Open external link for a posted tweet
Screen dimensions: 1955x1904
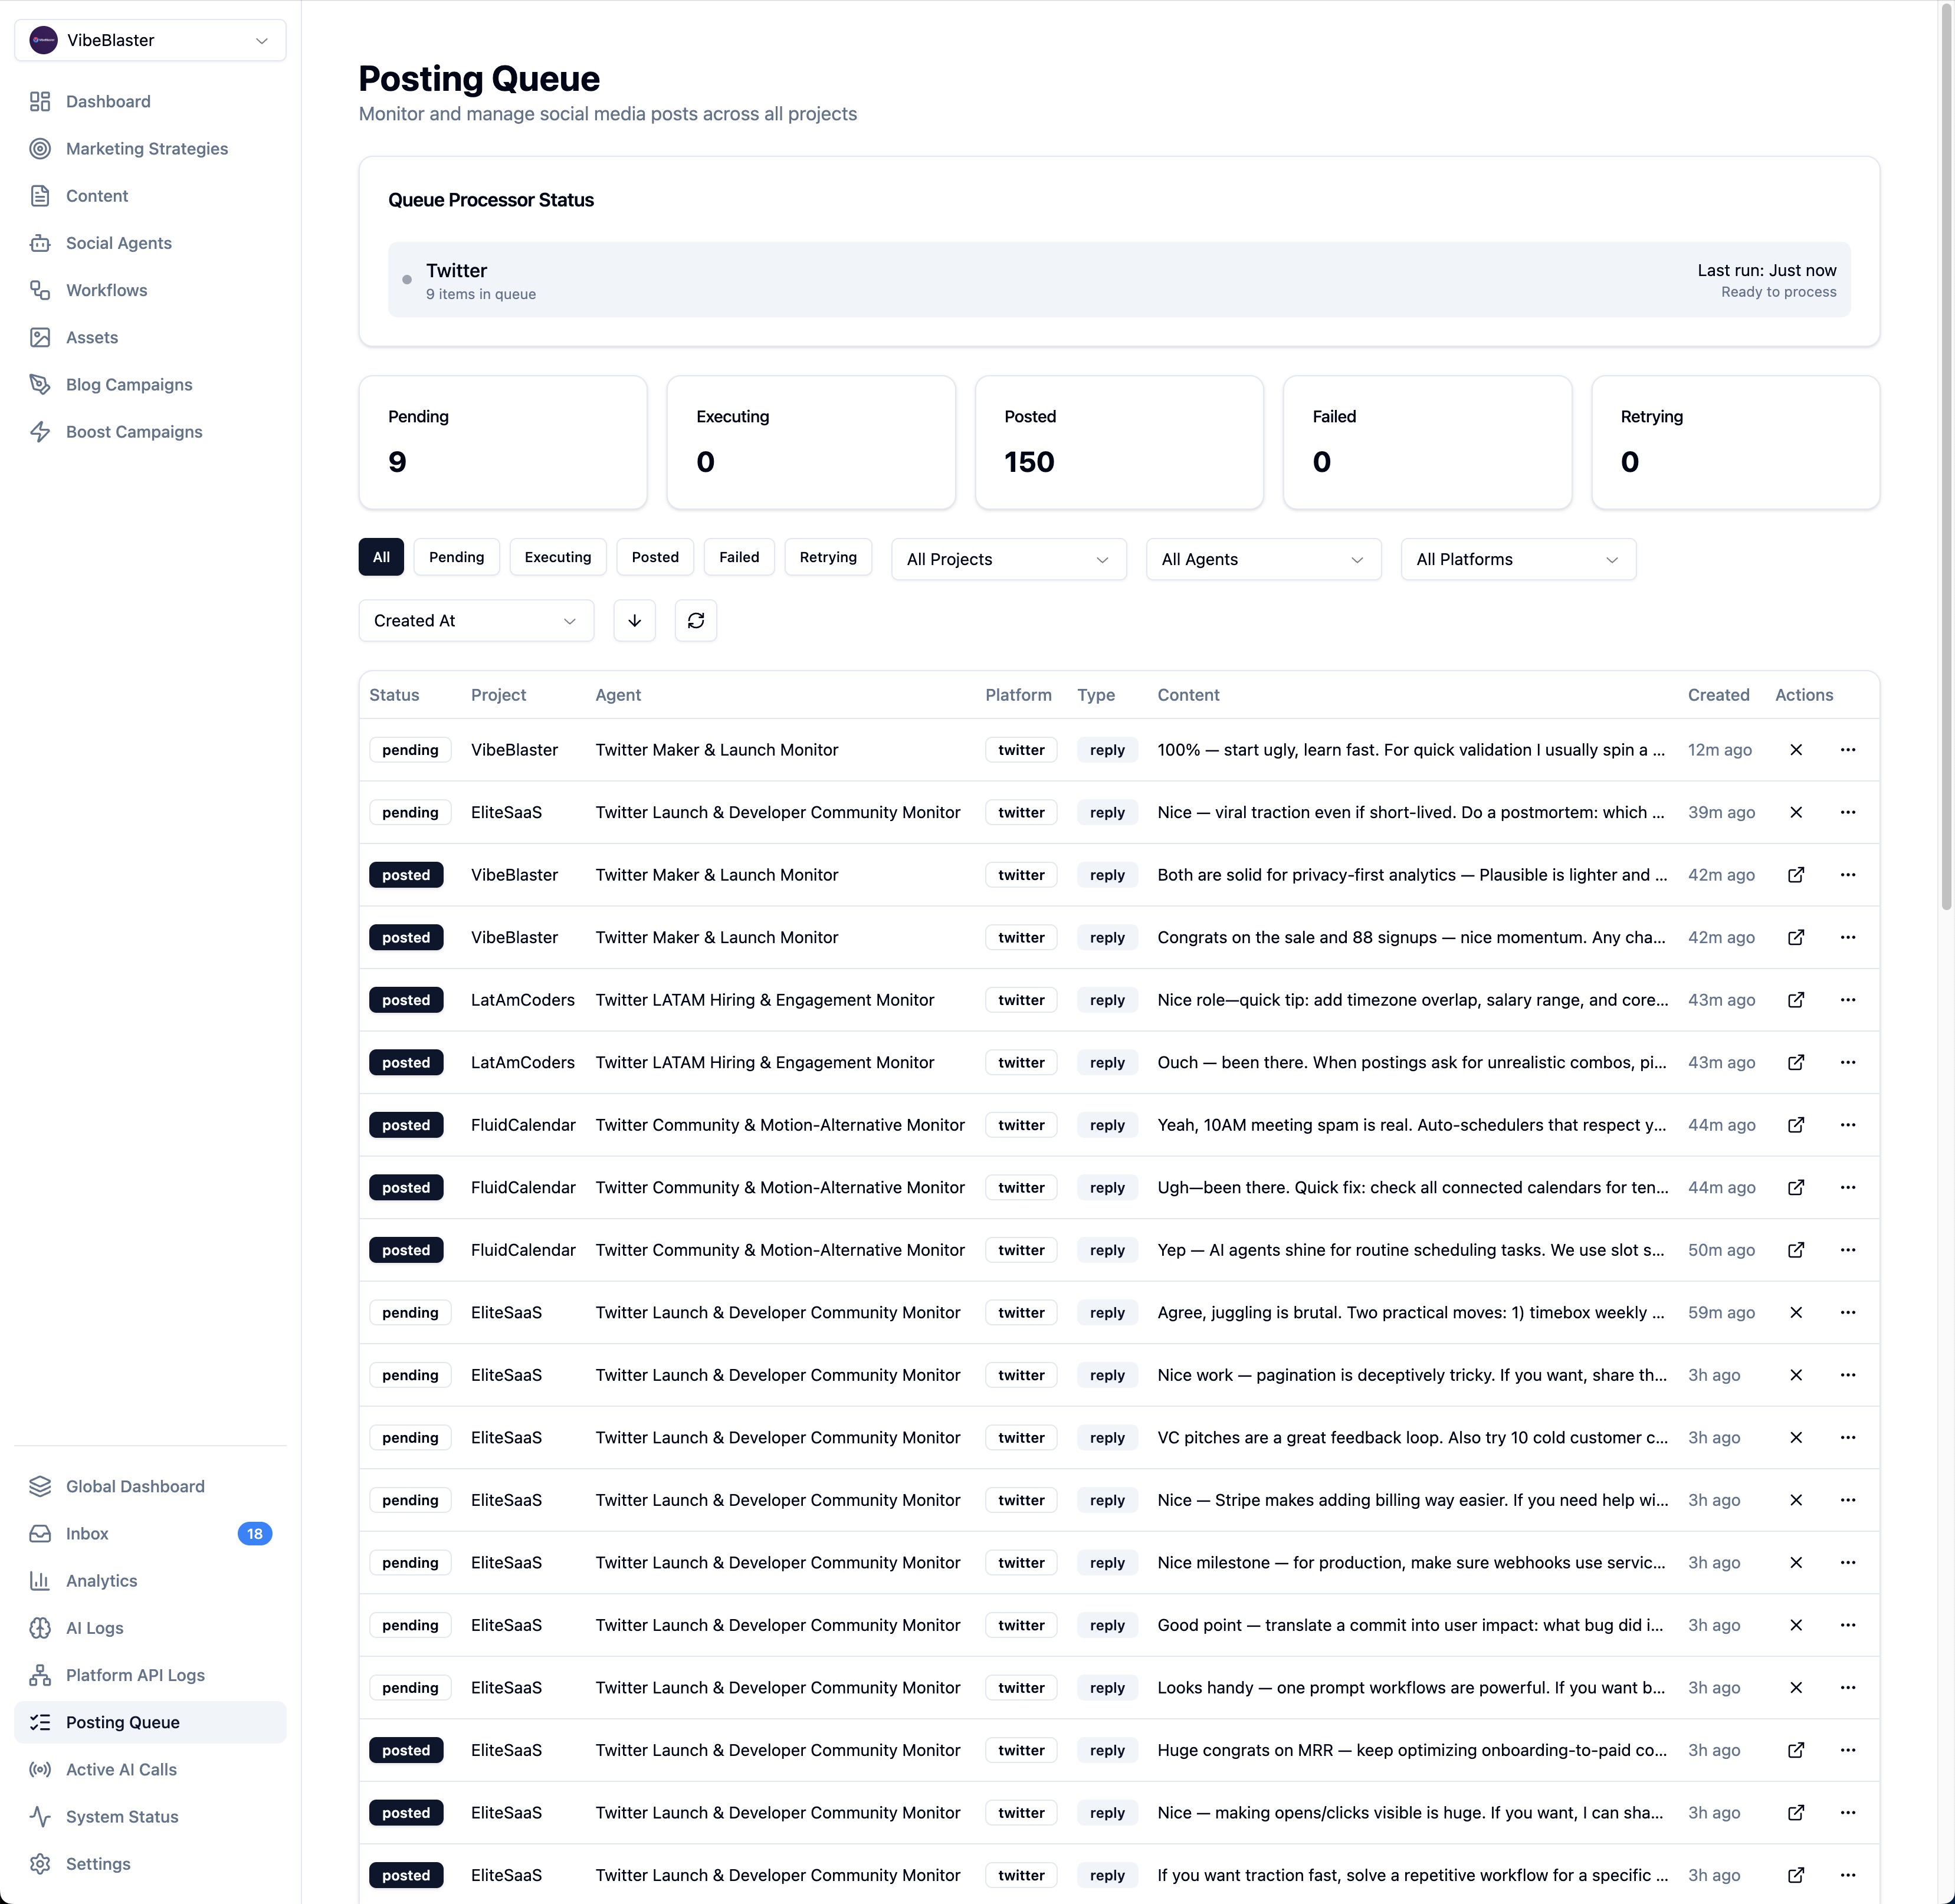pos(1796,874)
